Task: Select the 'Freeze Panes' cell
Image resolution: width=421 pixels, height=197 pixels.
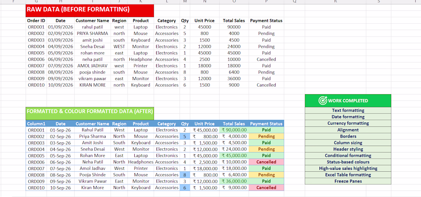Action: [348, 181]
